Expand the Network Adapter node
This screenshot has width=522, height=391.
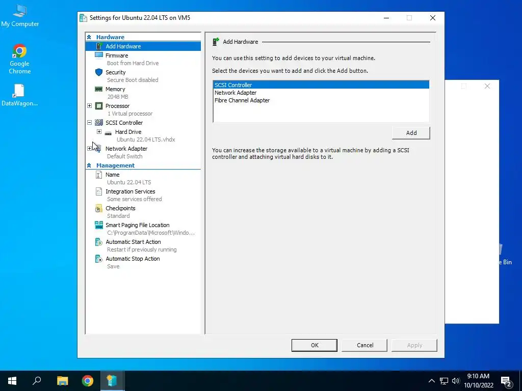[x=89, y=149]
